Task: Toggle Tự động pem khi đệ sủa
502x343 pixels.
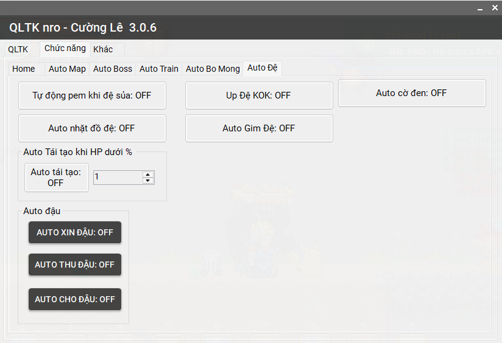Action: click(91, 95)
